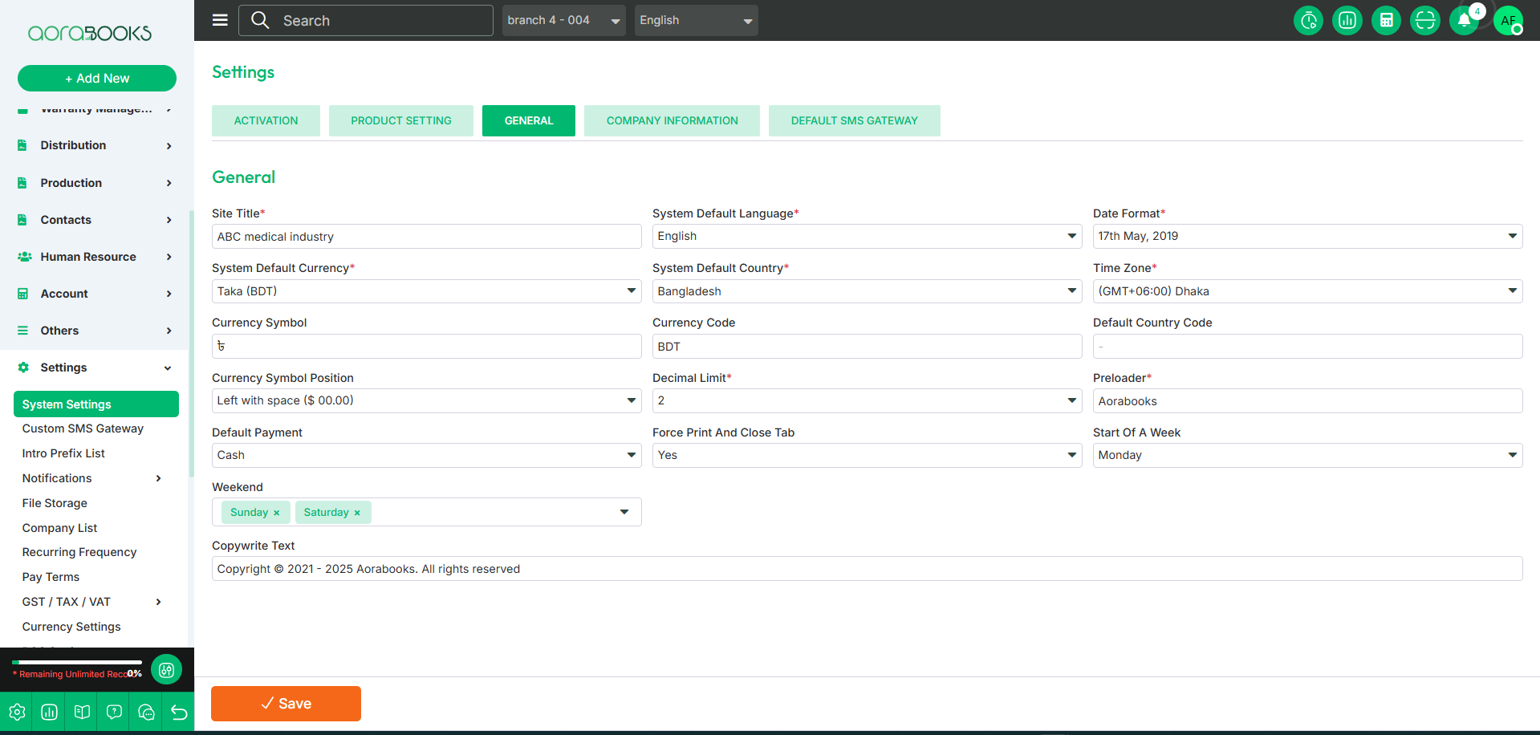1540x735 pixels.
Task: Click the orange Save button
Action: 286,704
